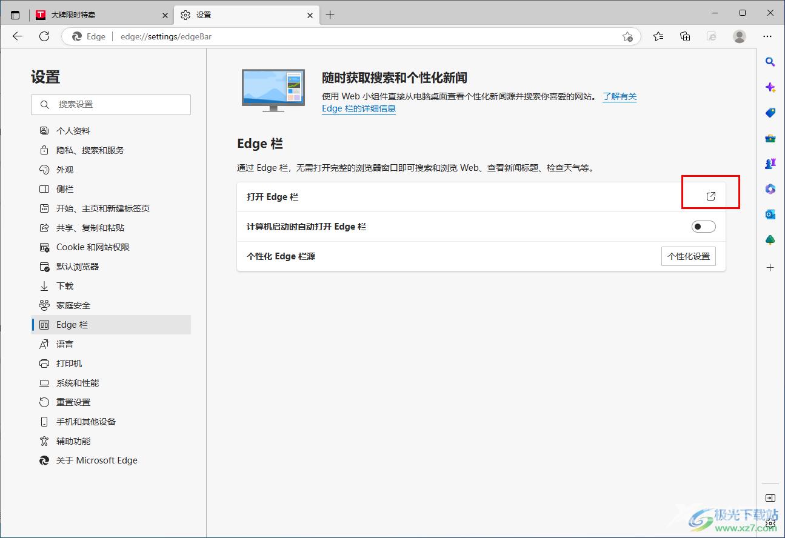The height and width of the screenshot is (538, 785).
Task: Open the sidebar Microsoft 365 icon
Action: pos(770,189)
